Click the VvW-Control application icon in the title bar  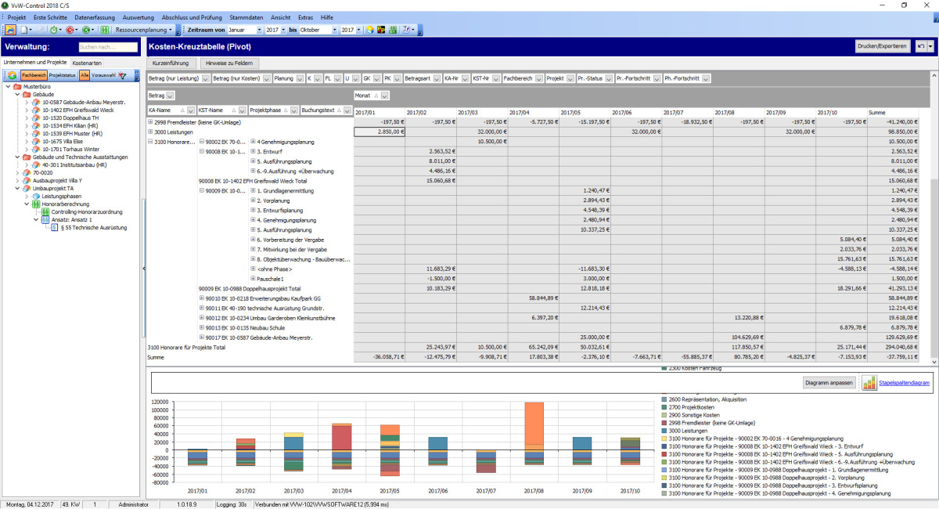coord(6,5)
